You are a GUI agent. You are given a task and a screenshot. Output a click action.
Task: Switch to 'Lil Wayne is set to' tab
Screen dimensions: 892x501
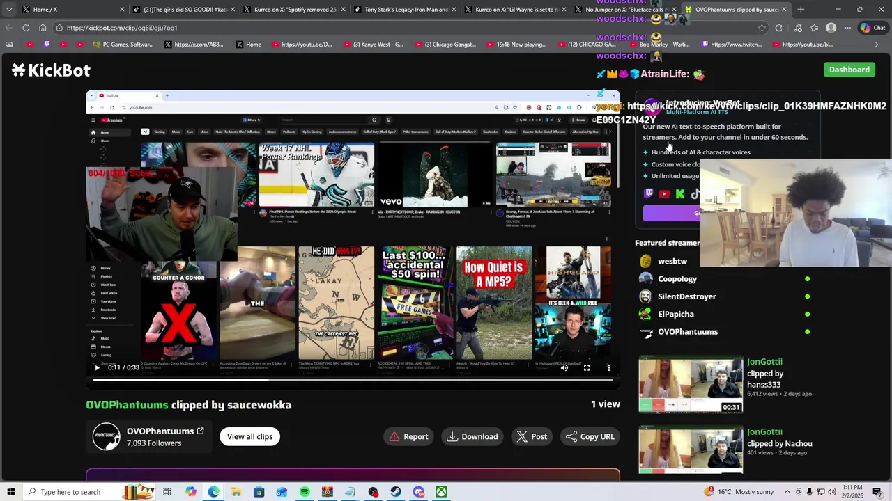point(516,9)
